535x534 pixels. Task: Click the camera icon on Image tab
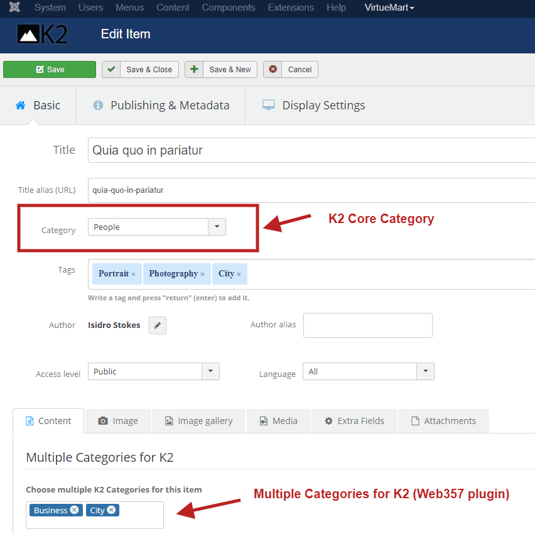[x=103, y=421]
